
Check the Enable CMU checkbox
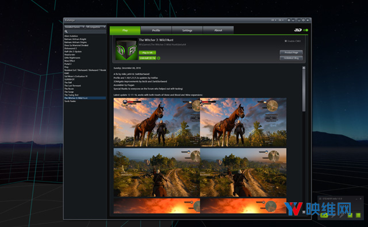click(286, 41)
